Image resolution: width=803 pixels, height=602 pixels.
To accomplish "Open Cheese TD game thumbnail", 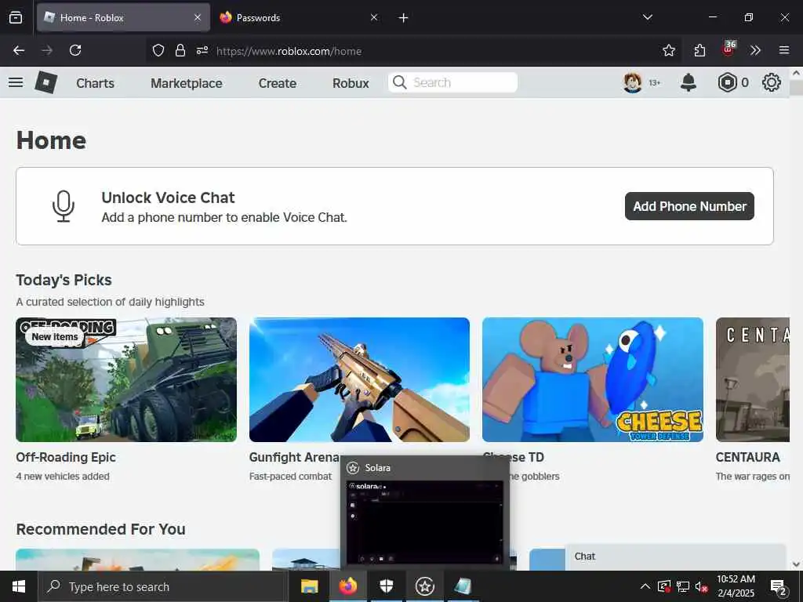I will click(x=593, y=379).
